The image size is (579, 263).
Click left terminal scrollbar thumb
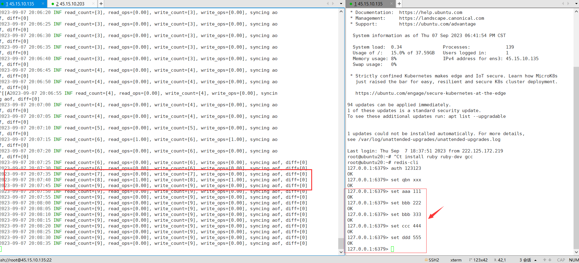coord(341,244)
